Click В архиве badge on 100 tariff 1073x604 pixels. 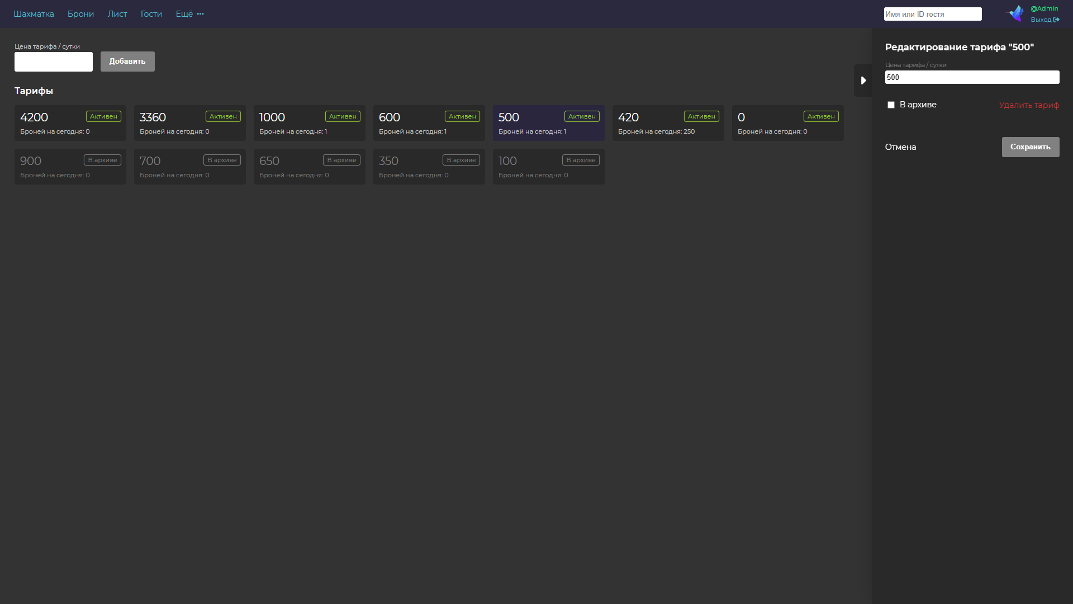(x=581, y=160)
